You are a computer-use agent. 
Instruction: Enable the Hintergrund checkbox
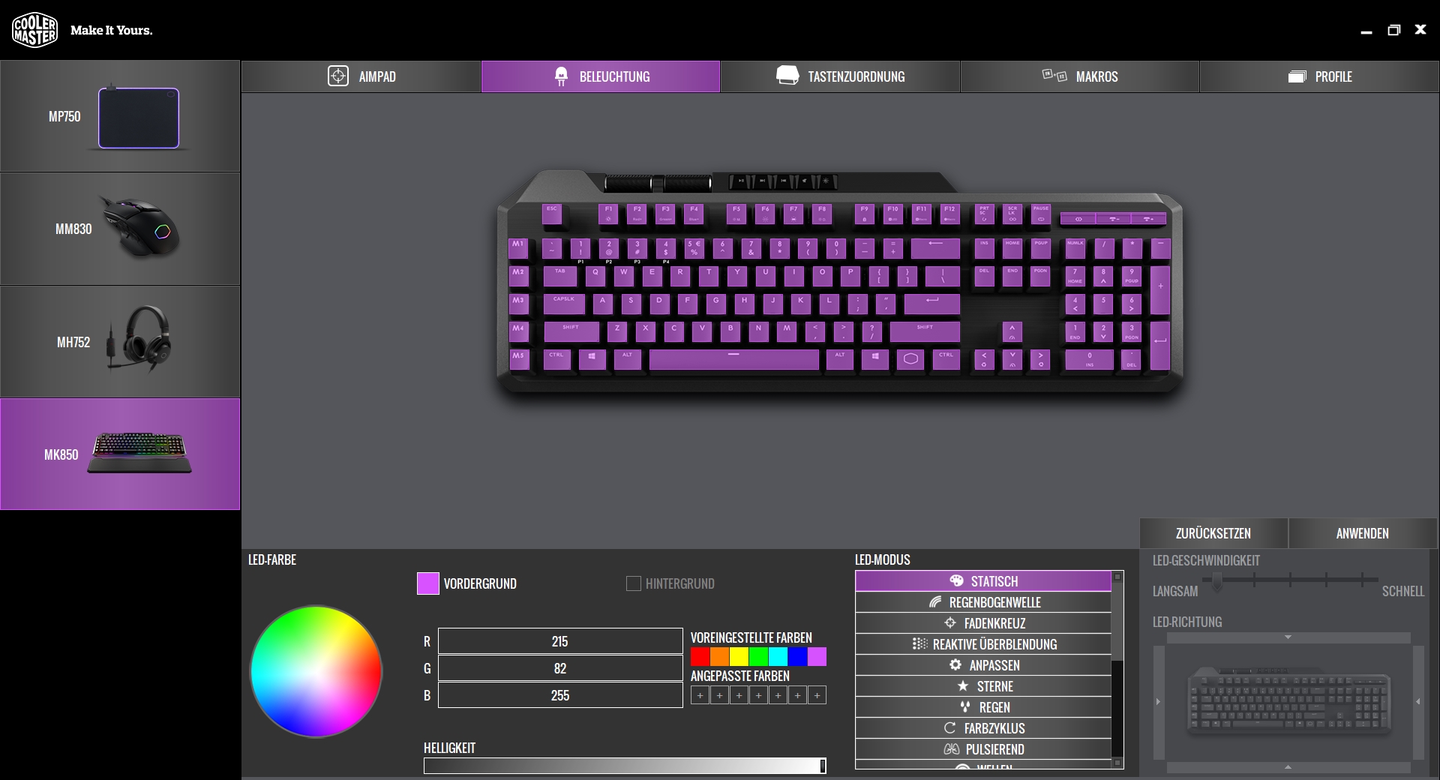pyautogui.click(x=634, y=583)
